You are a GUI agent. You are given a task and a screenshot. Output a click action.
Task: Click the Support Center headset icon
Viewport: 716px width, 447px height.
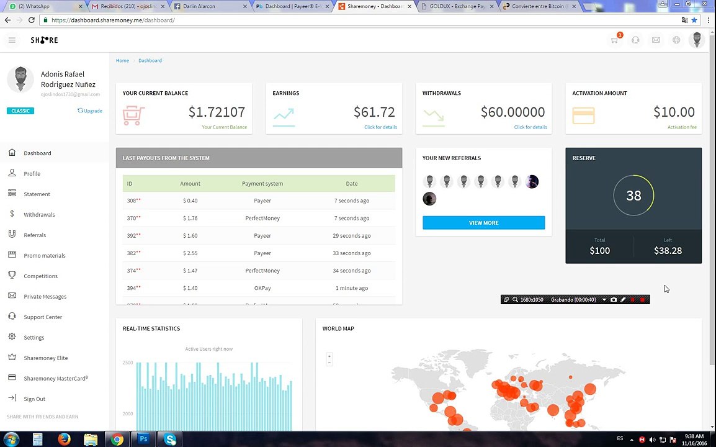pyautogui.click(x=12, y=316)
